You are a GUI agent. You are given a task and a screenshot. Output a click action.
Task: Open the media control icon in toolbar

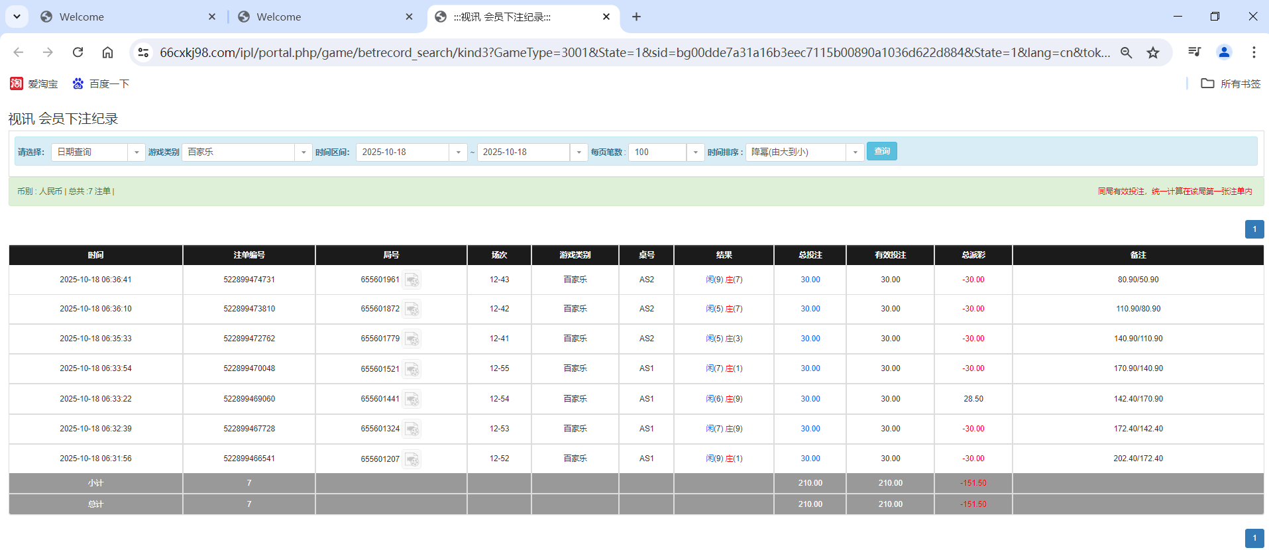coord(1194,52)
